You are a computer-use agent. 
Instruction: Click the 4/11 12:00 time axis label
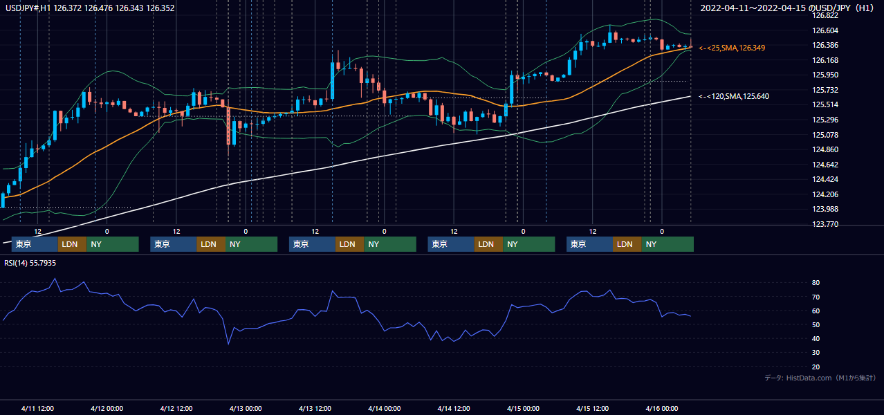pos(38,409)
